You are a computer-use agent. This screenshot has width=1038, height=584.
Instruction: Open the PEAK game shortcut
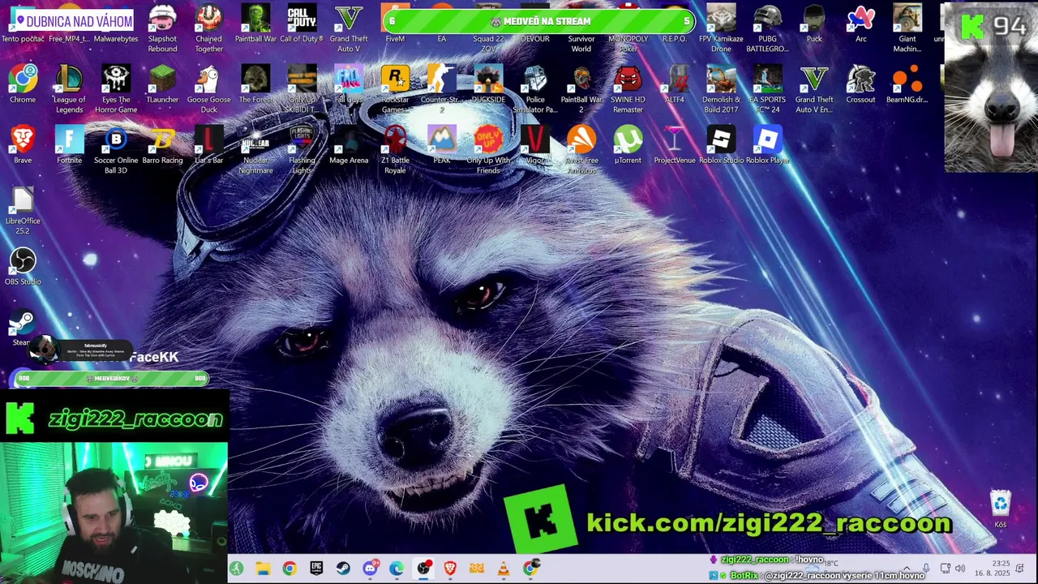coord(442,145)
